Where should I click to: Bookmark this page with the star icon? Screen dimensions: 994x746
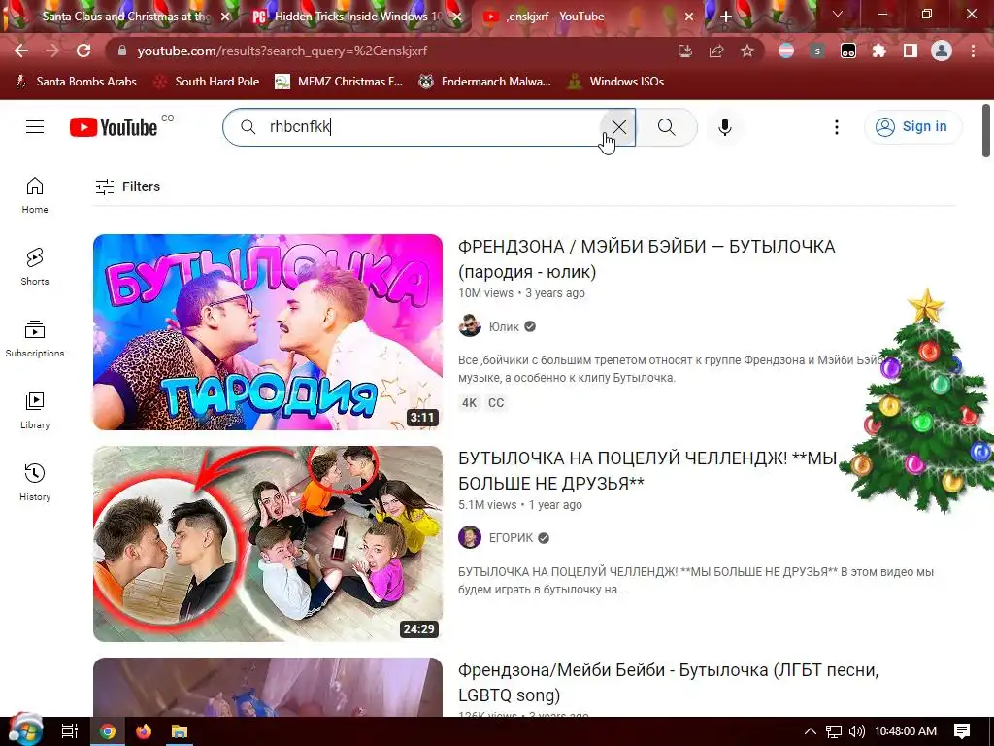point(747,51)
